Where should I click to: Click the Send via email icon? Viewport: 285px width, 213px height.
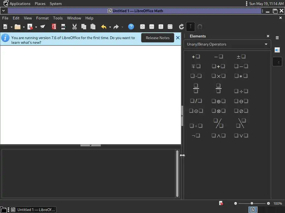tap(43, 27)
